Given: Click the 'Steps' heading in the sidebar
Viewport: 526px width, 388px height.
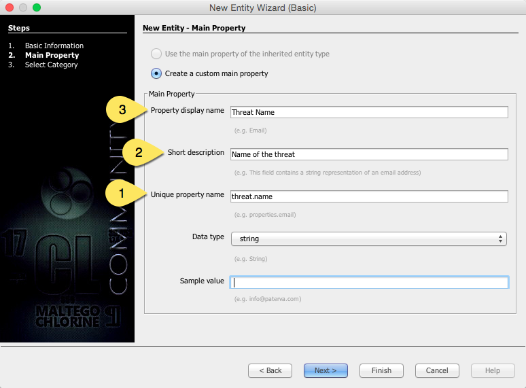Looking at the screenshot, I should (19, 28).
